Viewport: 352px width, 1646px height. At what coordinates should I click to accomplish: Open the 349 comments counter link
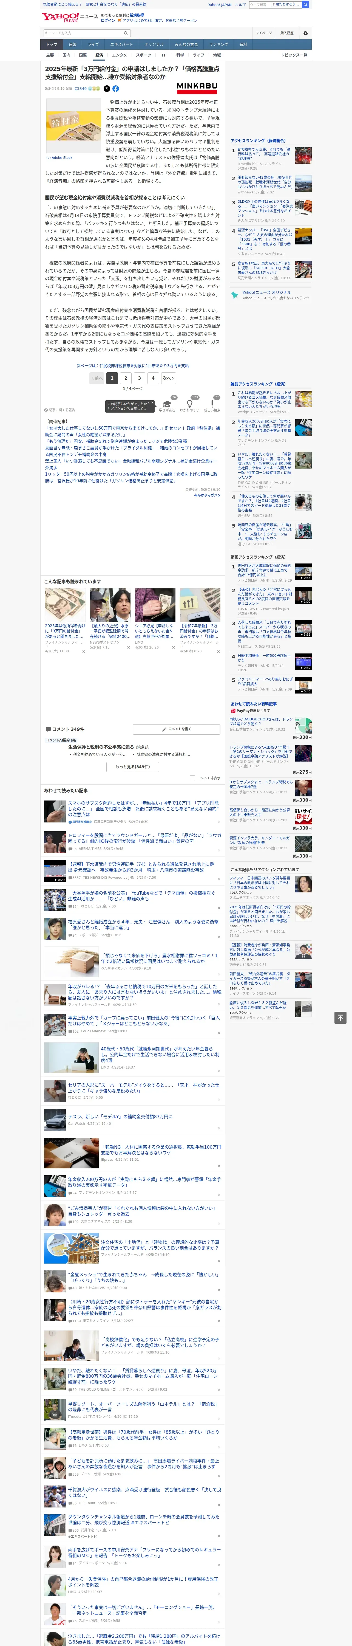[x=81, y=89]
